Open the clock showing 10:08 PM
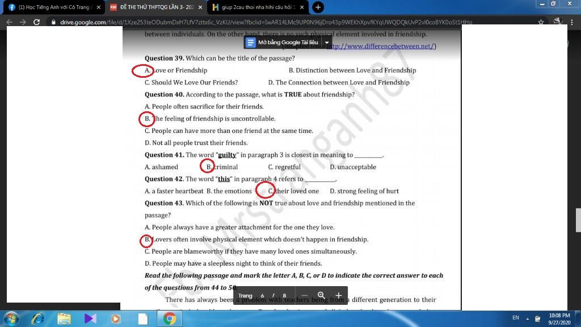 [x=559, y=319]
